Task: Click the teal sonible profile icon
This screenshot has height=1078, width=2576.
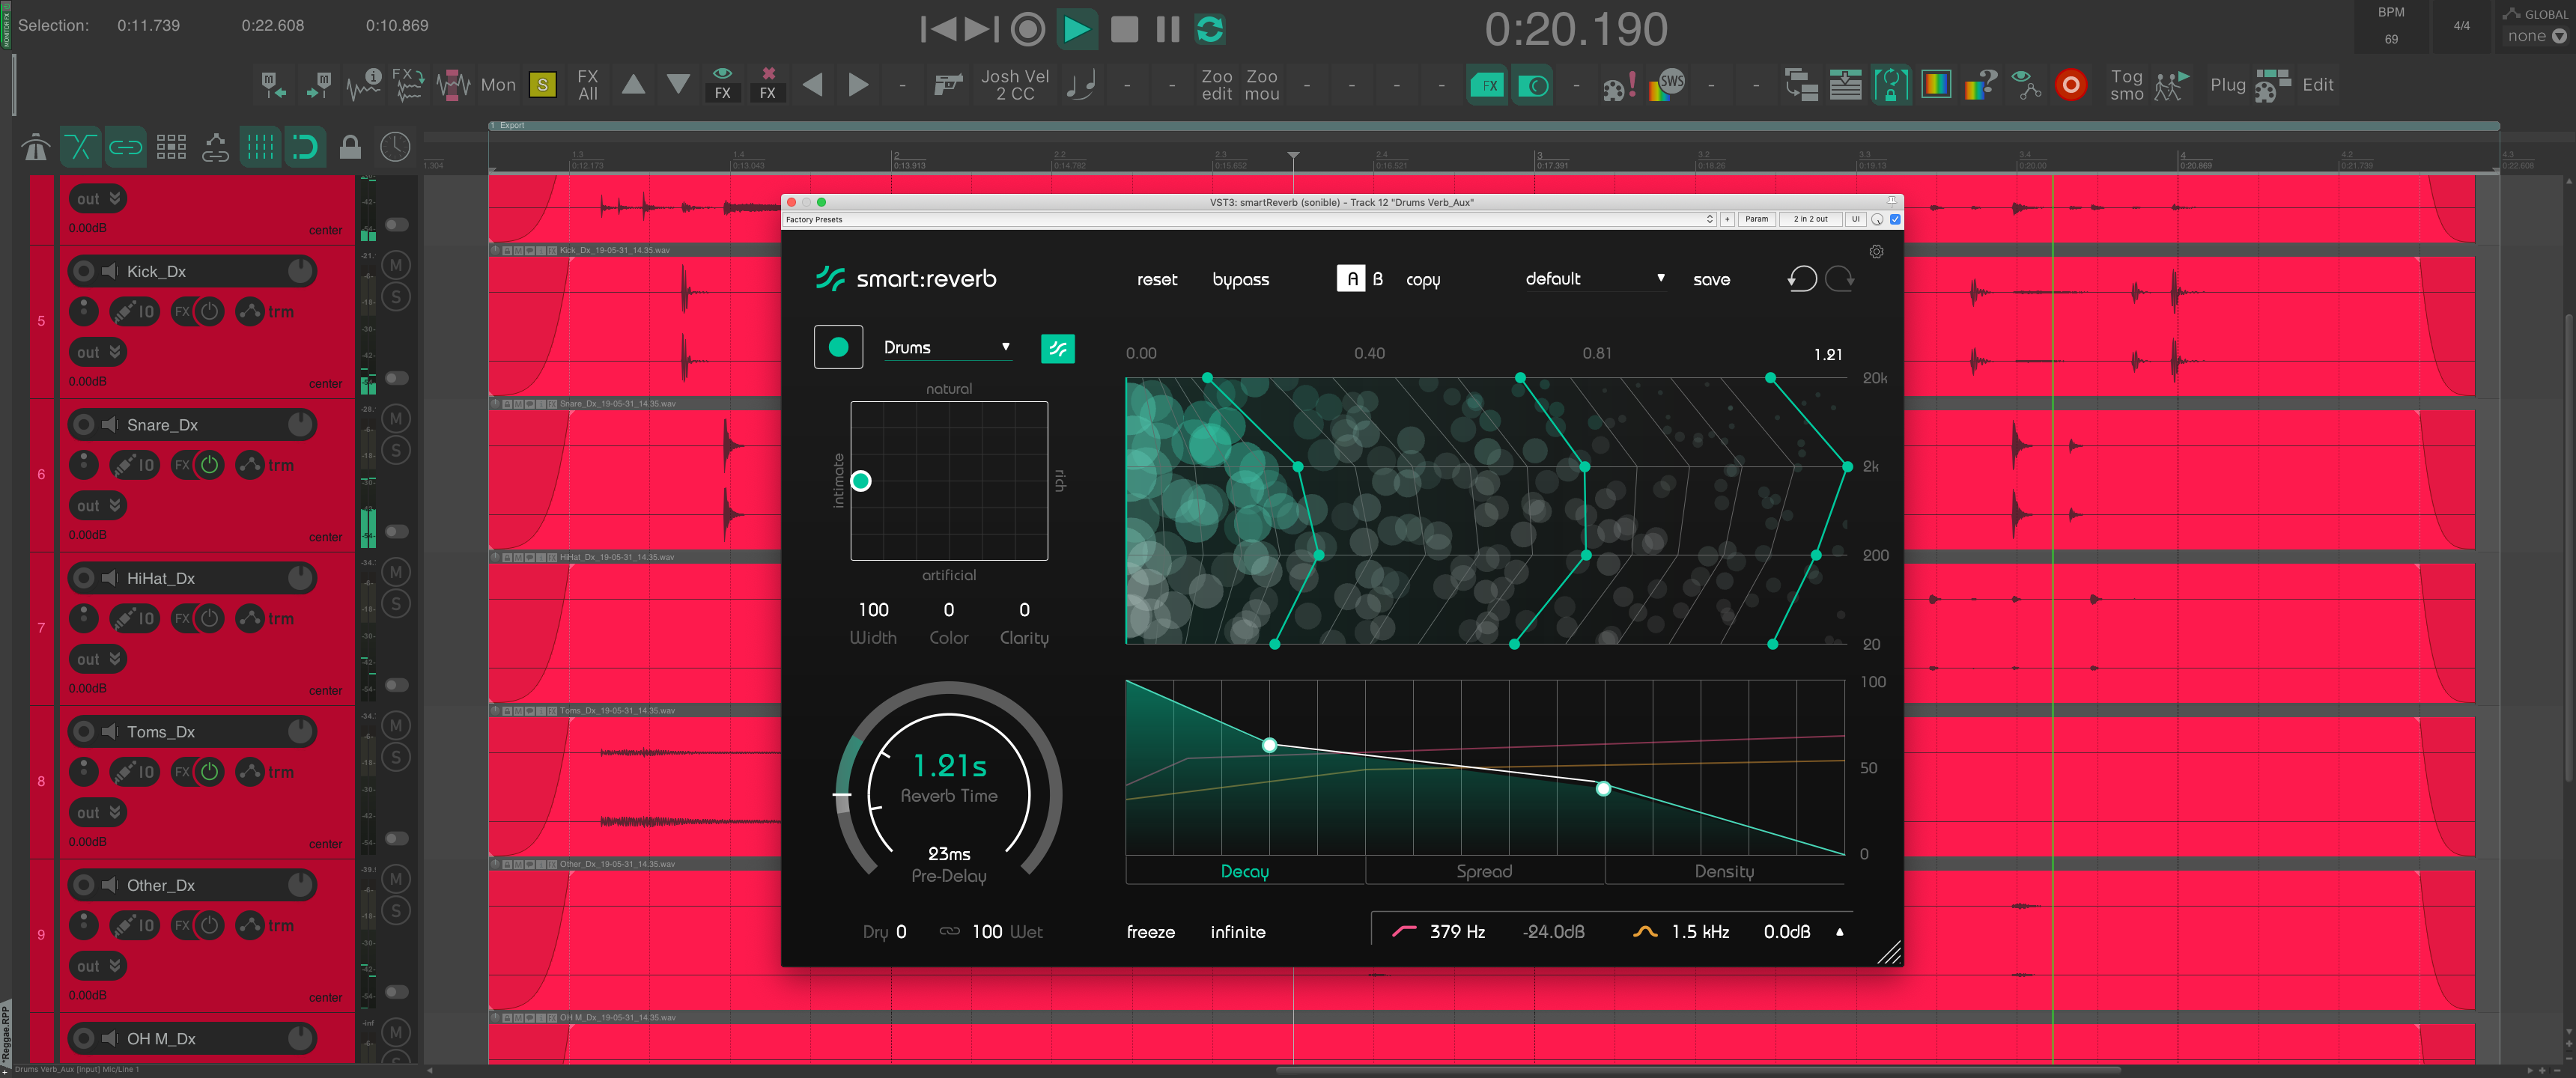Action: (x=1057, y=348)
